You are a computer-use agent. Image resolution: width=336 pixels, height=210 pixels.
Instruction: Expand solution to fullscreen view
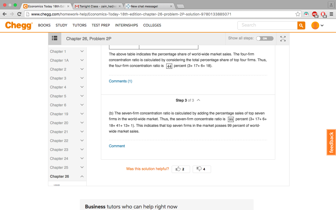283,39
